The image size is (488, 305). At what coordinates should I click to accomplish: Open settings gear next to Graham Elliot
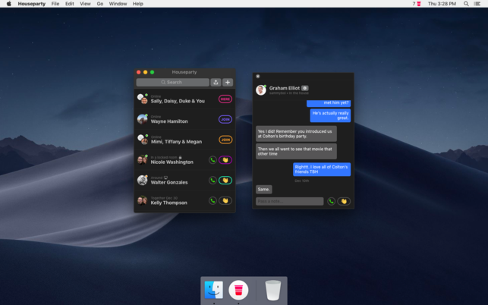304,88
